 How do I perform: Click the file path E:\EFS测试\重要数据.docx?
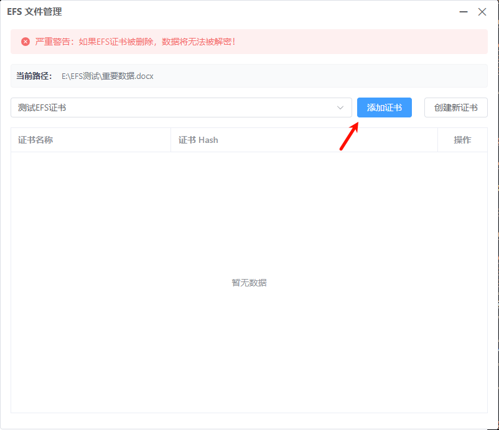[107, 76]
